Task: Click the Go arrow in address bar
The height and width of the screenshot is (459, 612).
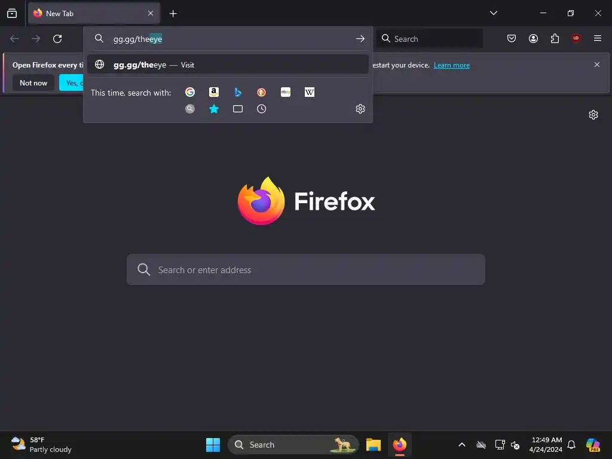Action: pyautogui.click(x=360, y=39)
